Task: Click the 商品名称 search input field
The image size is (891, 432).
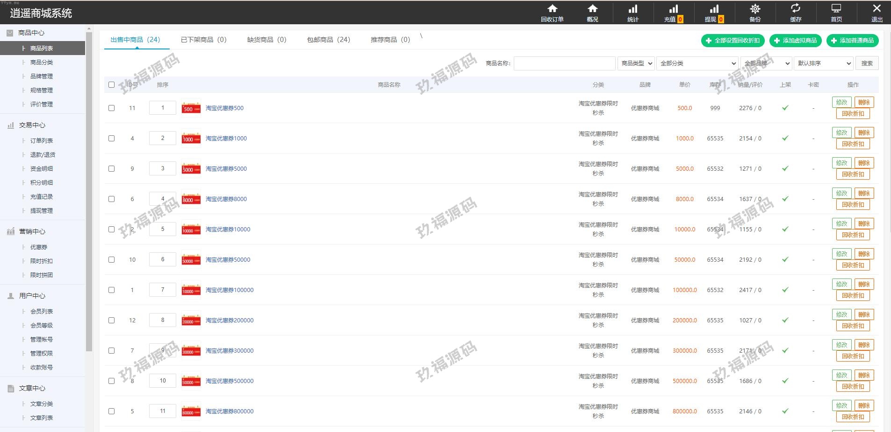Action: [x=564, y=63]
